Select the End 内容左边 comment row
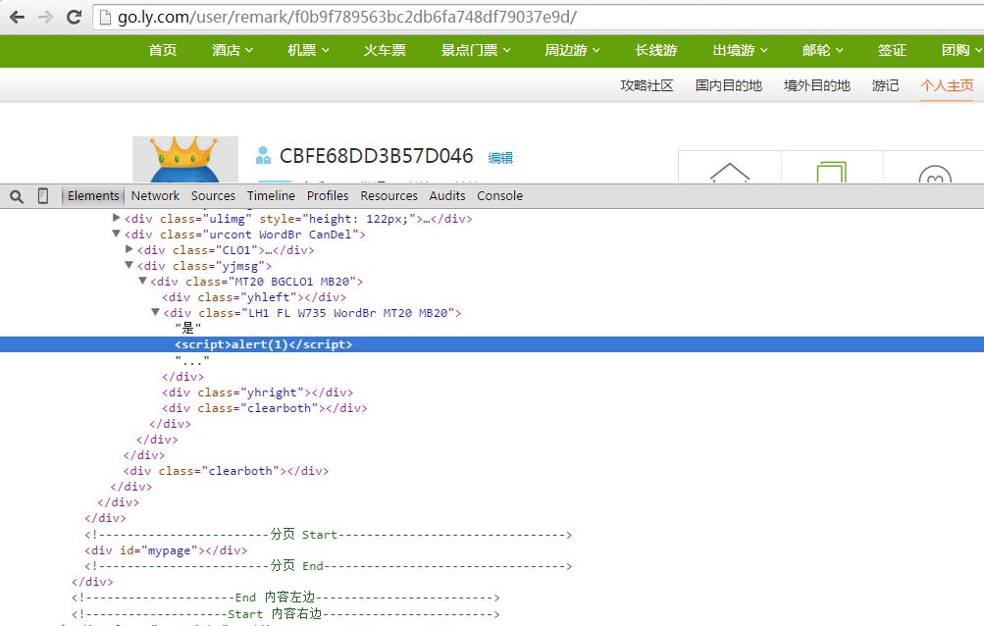 (285, 598)
